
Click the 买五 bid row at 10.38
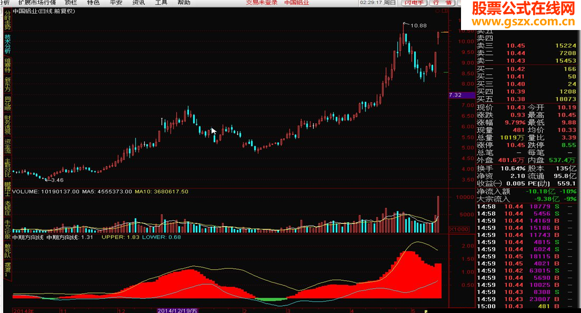526,100
